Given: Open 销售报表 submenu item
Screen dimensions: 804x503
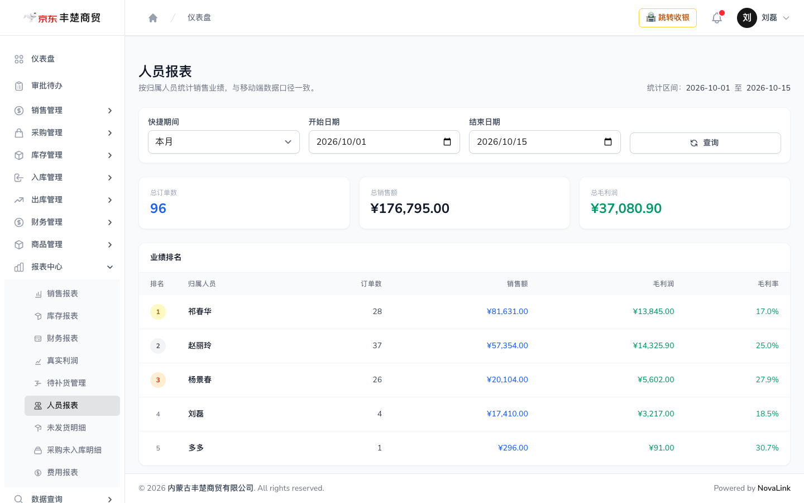Looking at the screenshot, I should point(72,294).
